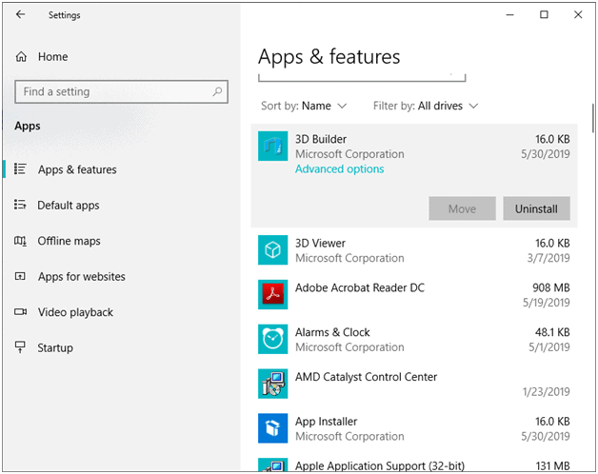The width and height of the screenshot is (598, 474).
Task: Click the App Installer box icon
Action: (x=272, y=428)
